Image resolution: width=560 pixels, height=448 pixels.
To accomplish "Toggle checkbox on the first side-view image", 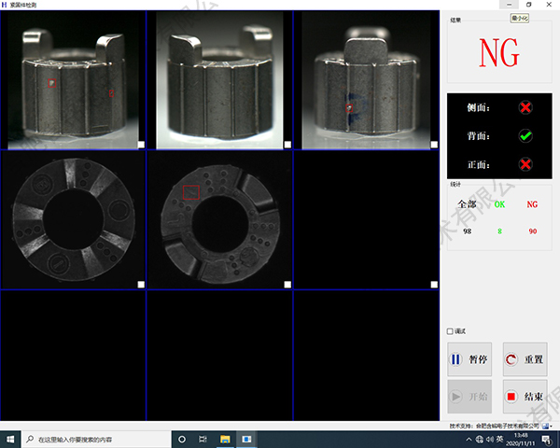I will pyautogui.click(x=140, y=144).
